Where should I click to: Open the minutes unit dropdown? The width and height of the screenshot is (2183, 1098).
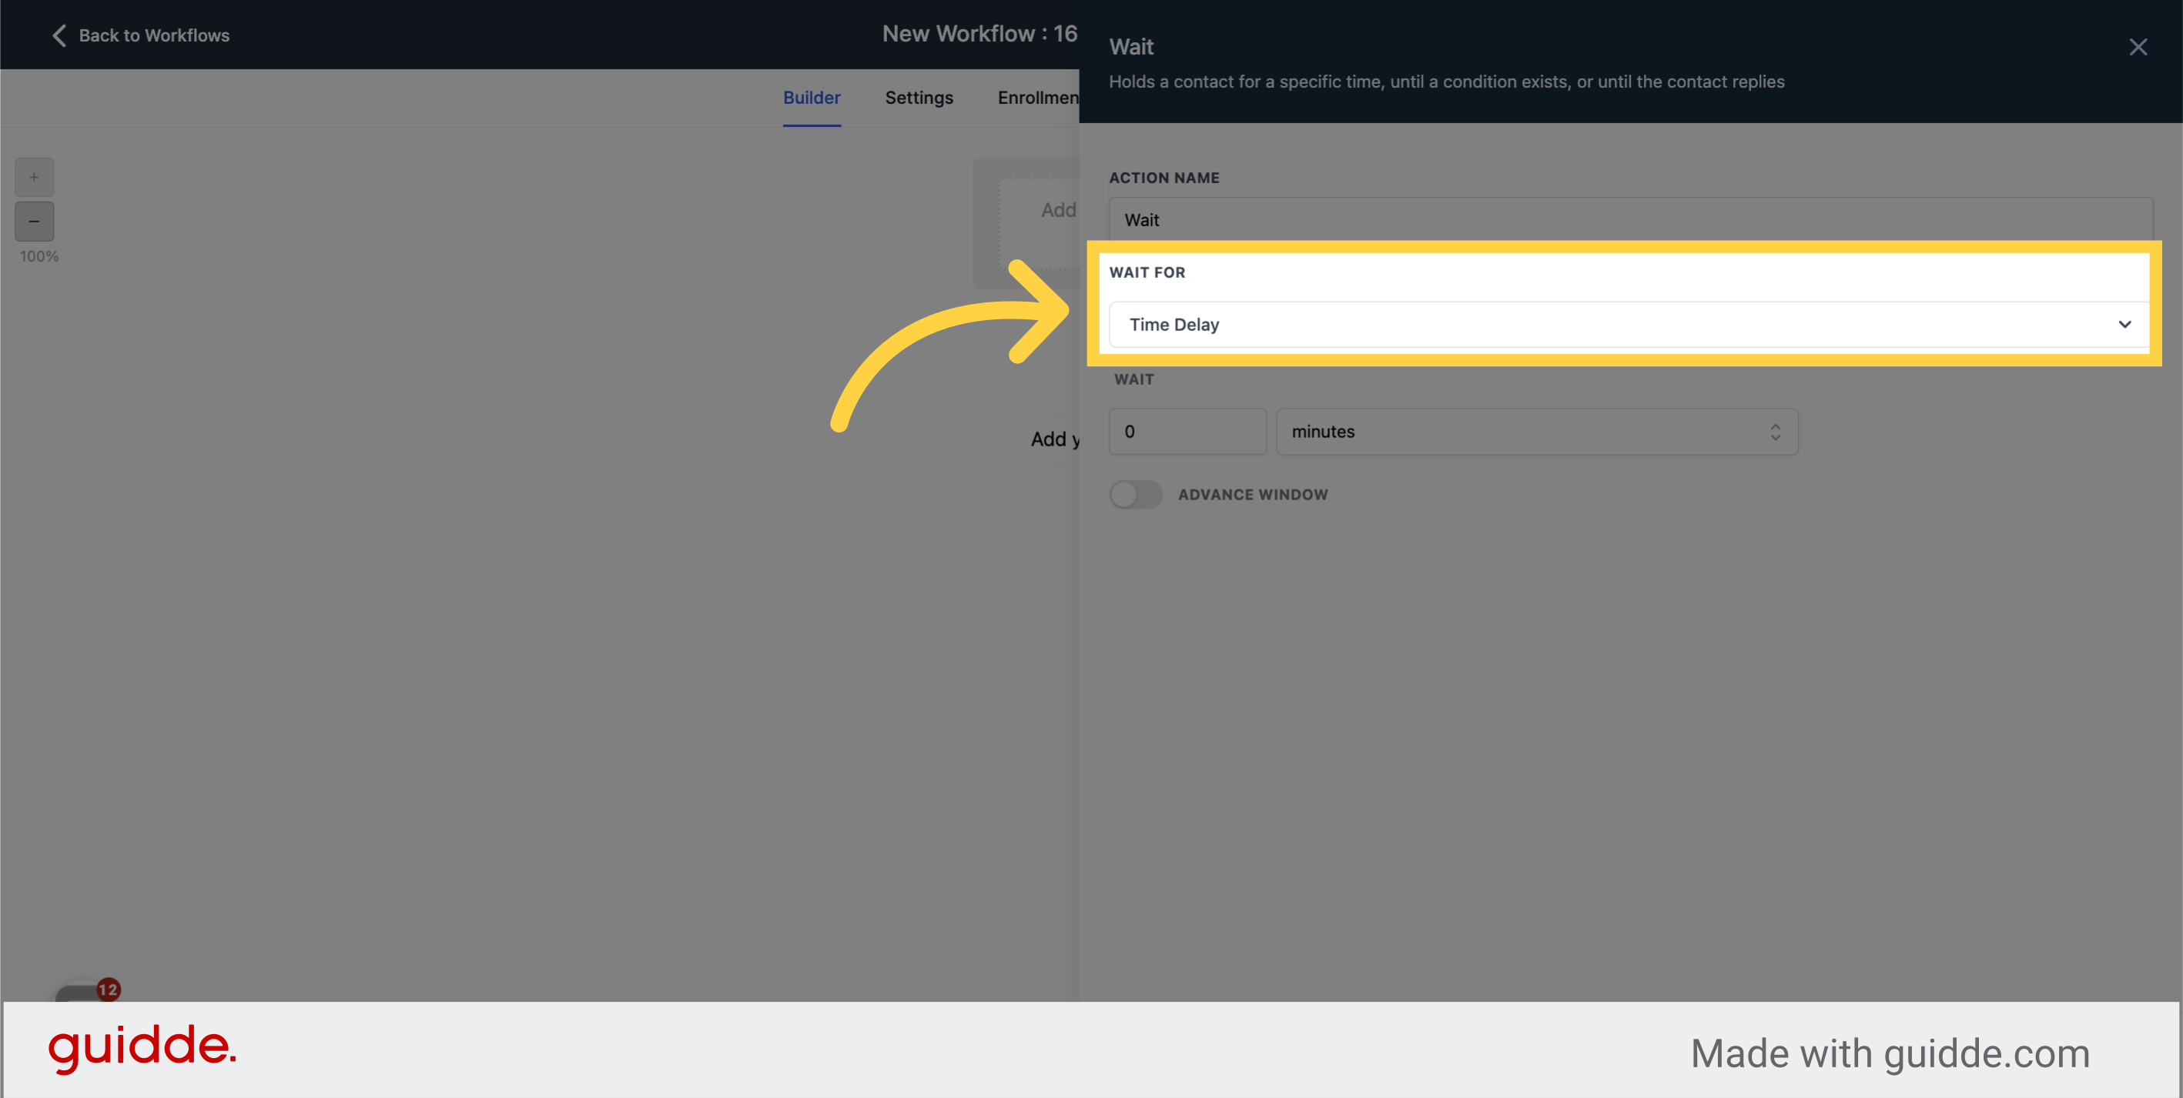[1536, 432]
